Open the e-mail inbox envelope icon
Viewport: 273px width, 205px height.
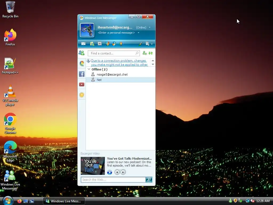83,44
